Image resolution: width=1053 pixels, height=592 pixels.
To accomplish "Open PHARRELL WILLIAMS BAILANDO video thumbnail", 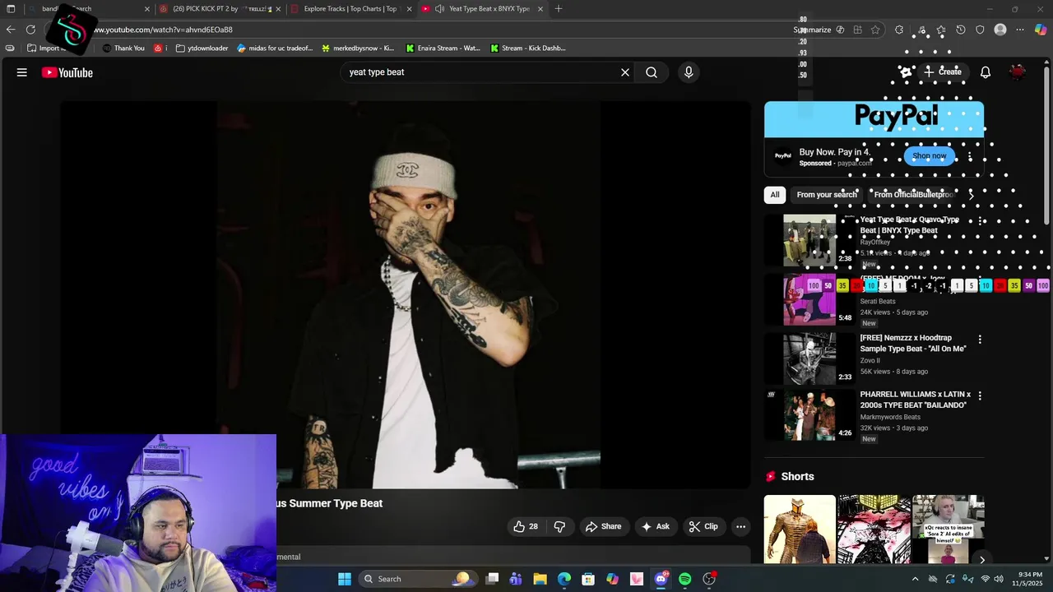I will pos(809,415).
